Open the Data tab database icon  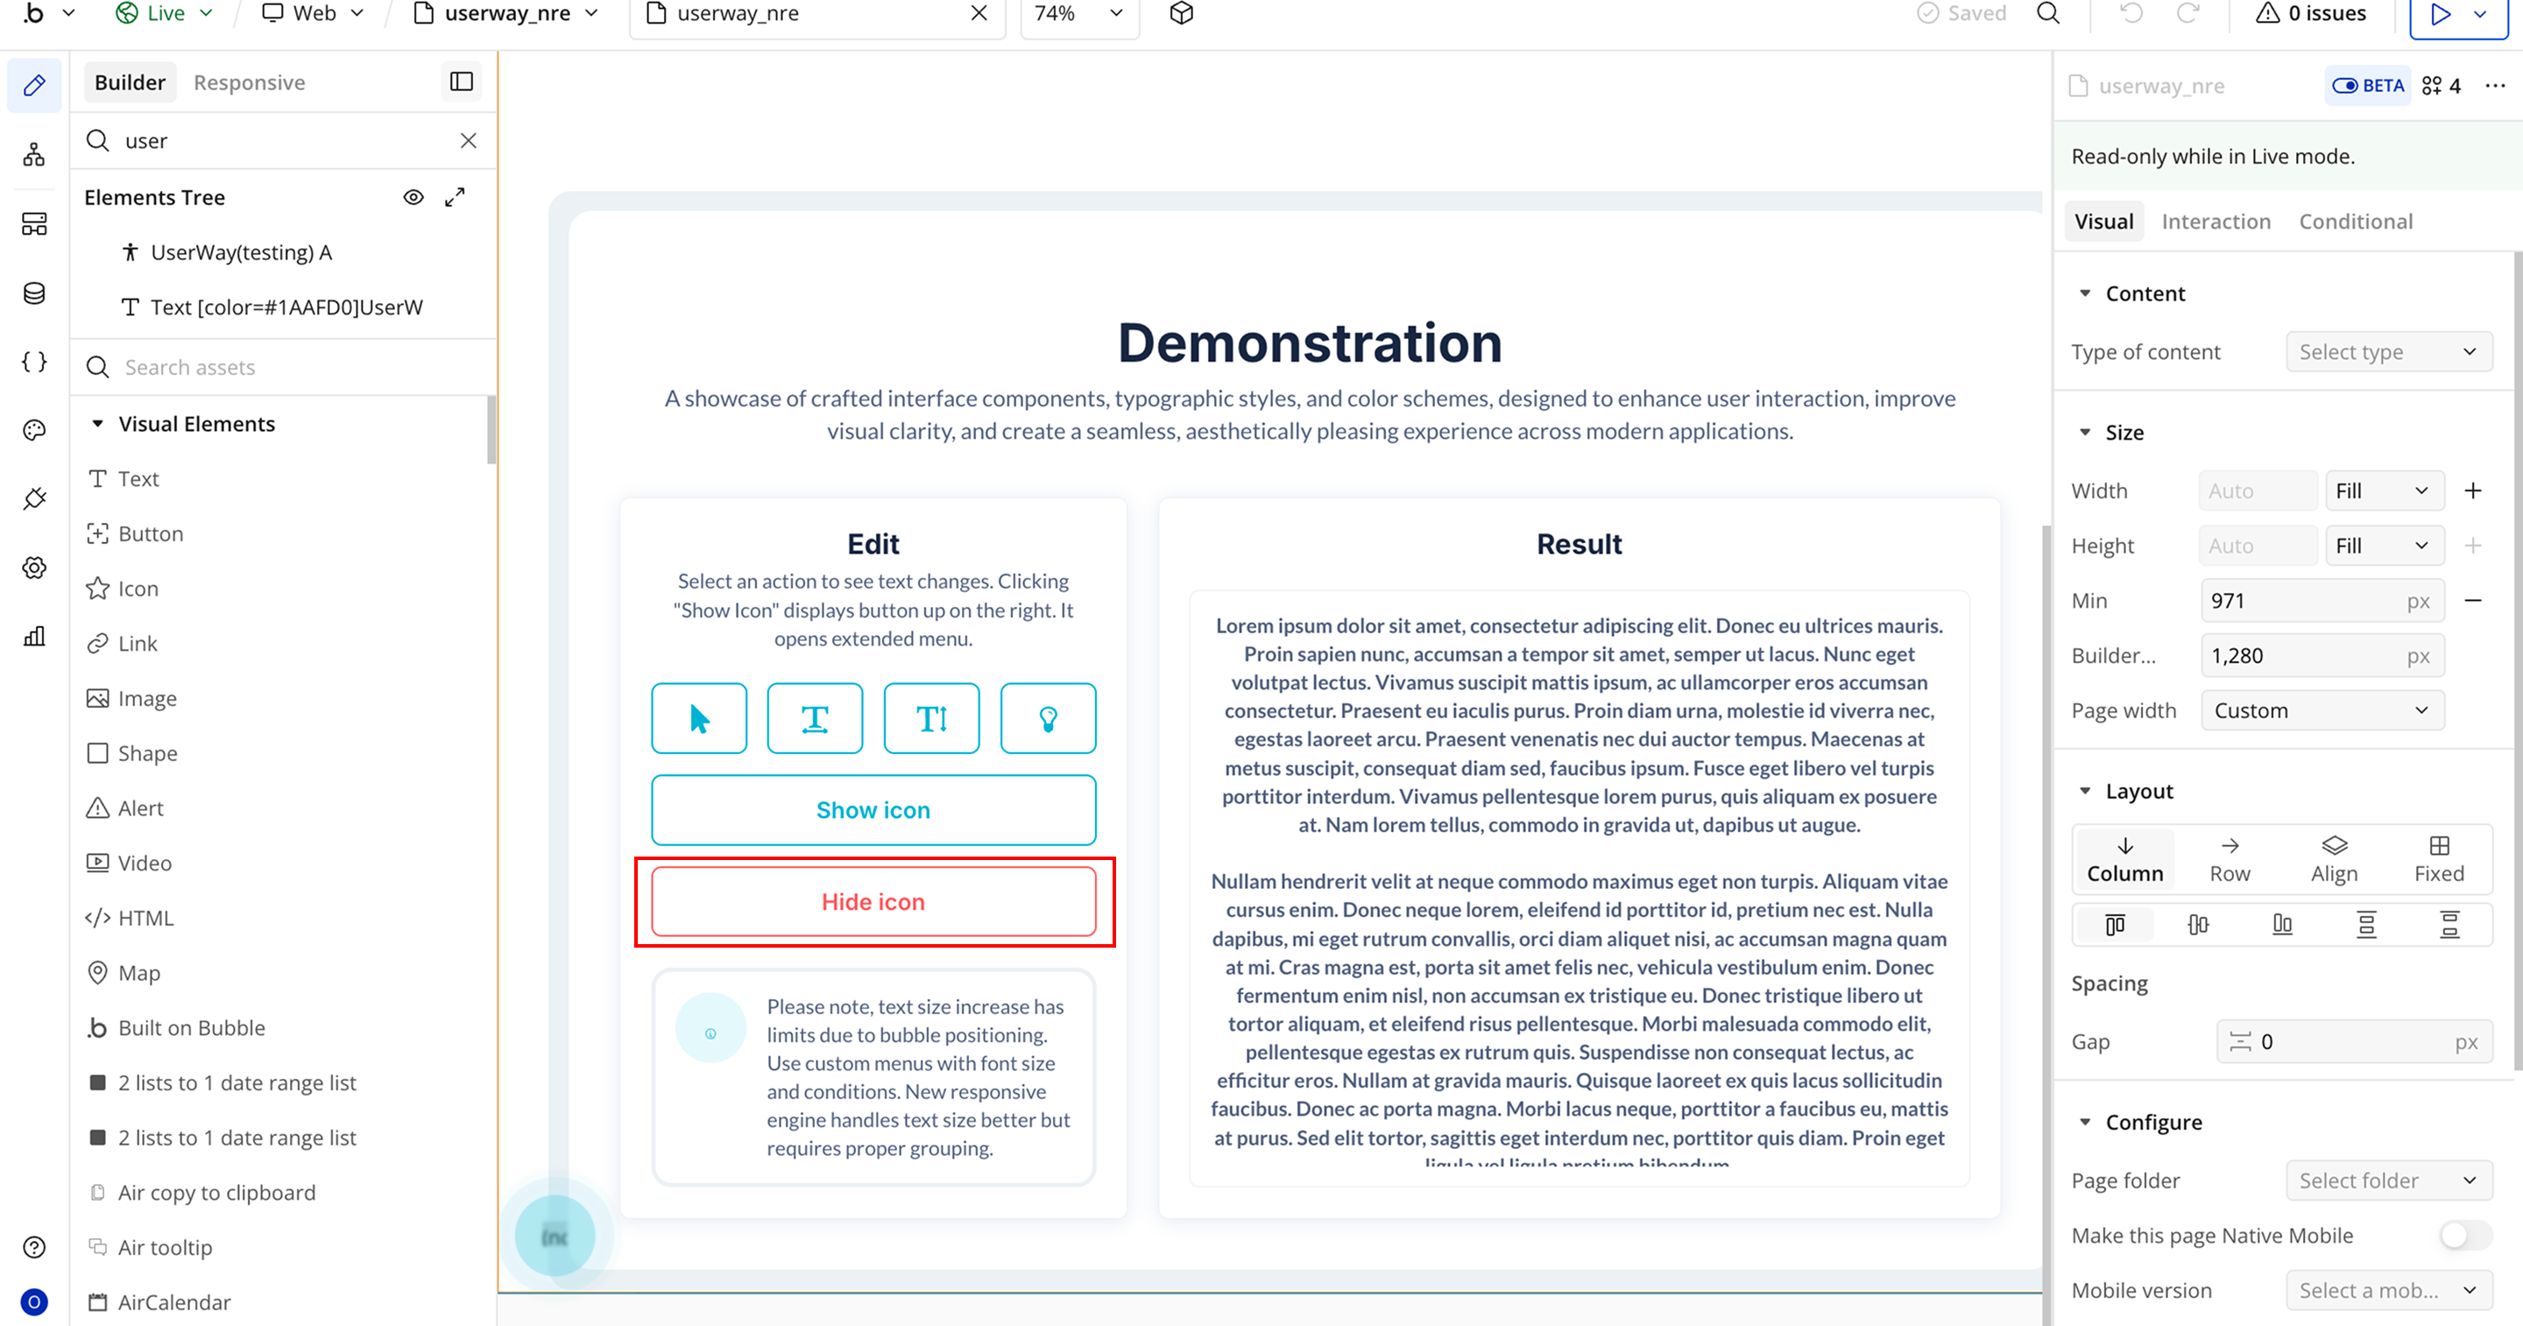click(34, 293)
